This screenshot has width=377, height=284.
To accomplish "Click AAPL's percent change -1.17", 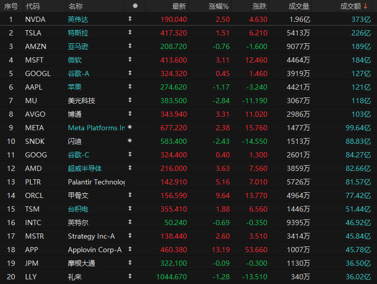I will click(221, 87).
